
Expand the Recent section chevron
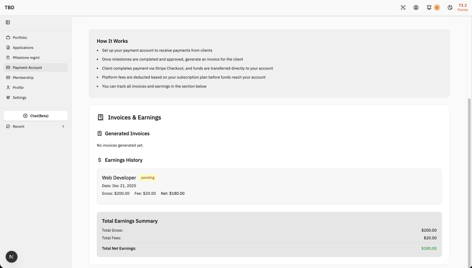click(x=63, y=127)
